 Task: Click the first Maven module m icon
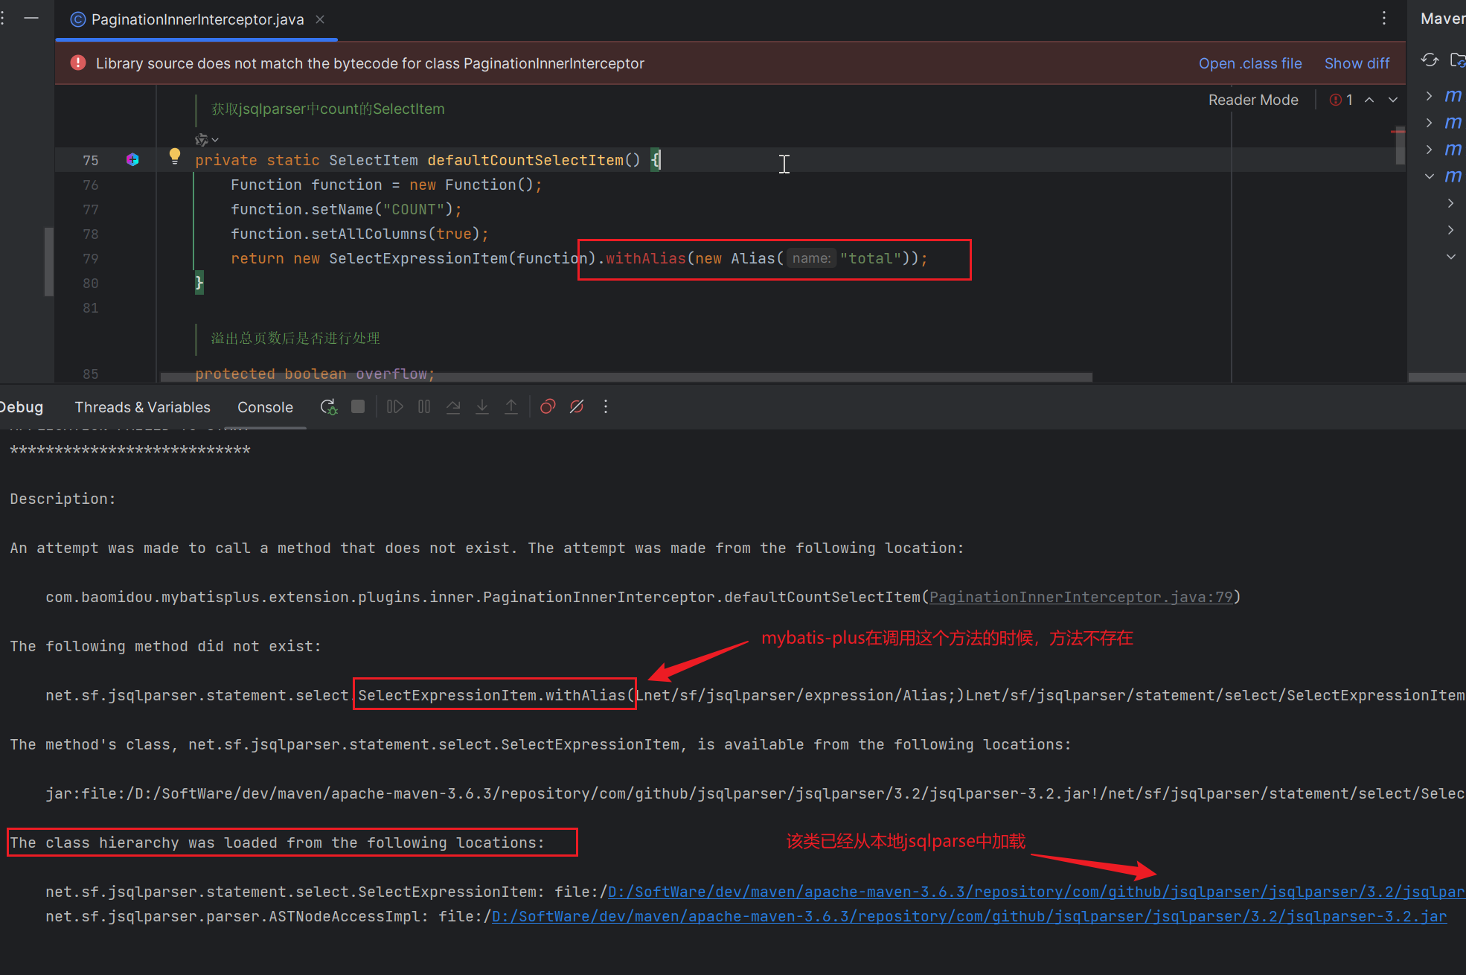(1453, 95)
